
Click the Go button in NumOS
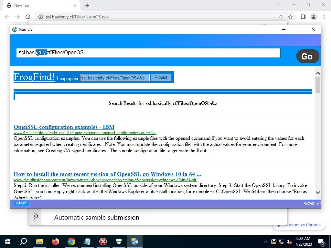click(308, 56)
